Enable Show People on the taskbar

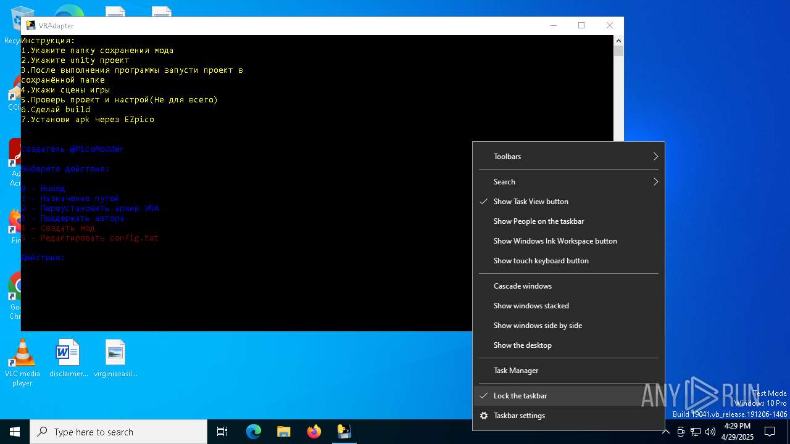pos(568,221)
